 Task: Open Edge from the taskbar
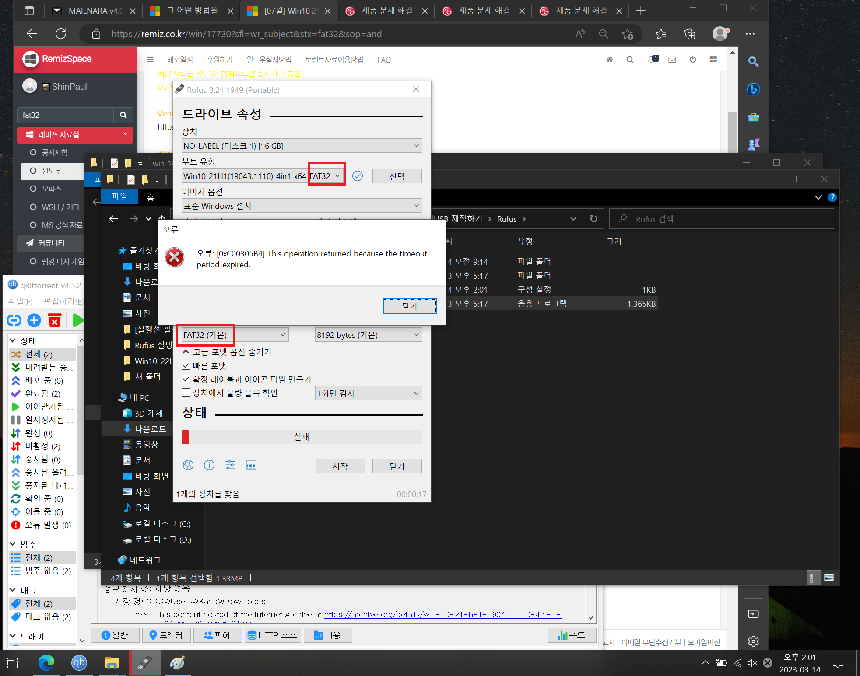(x=46, y=663)
